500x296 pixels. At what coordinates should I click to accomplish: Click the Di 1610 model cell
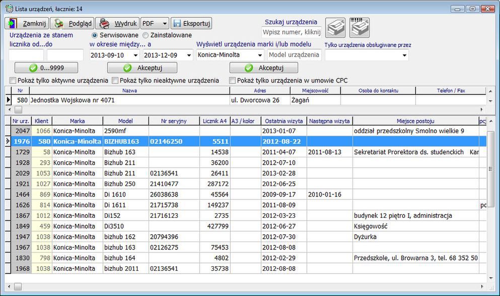coord(126,195)
